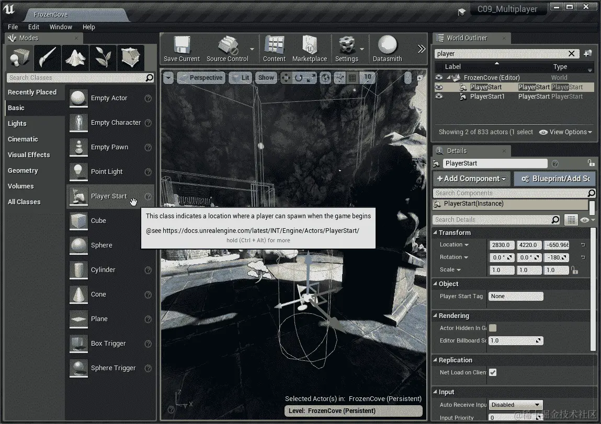
Task: Toggle the Scale lock ratio padlock
Action: tap(574, 270)
